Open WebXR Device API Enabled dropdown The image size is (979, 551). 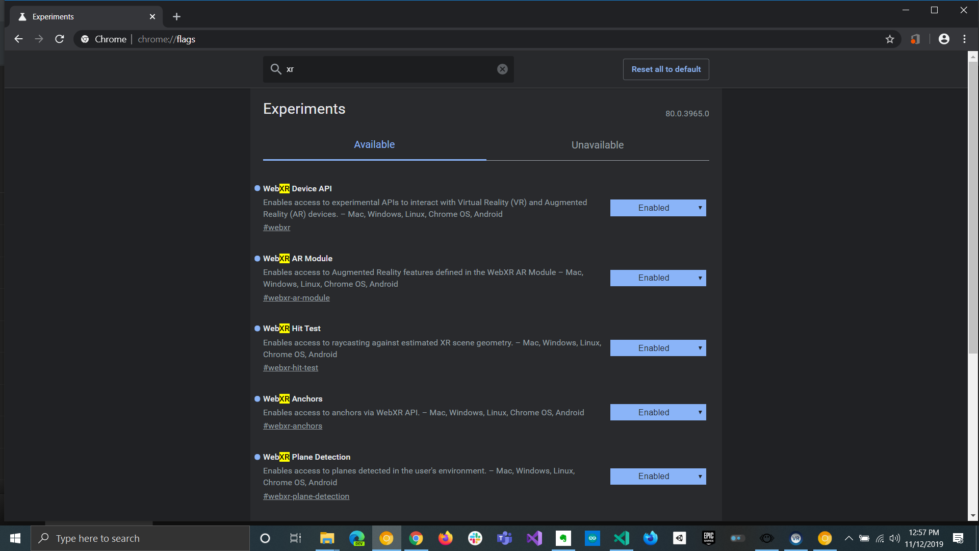(658, 208)
